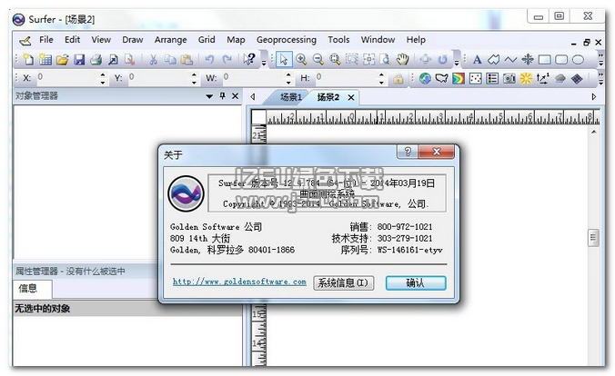The height and width of the screenshot is (376, 615).
Task: Open the Edit menu
Action: point(72,40)
